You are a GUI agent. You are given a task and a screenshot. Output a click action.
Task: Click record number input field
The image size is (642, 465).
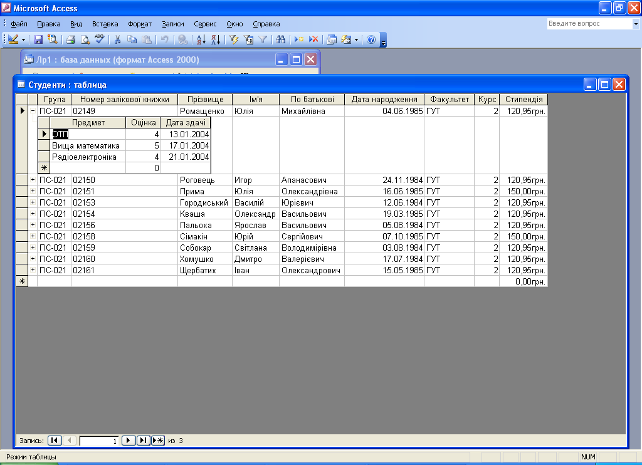click(99, 441)
